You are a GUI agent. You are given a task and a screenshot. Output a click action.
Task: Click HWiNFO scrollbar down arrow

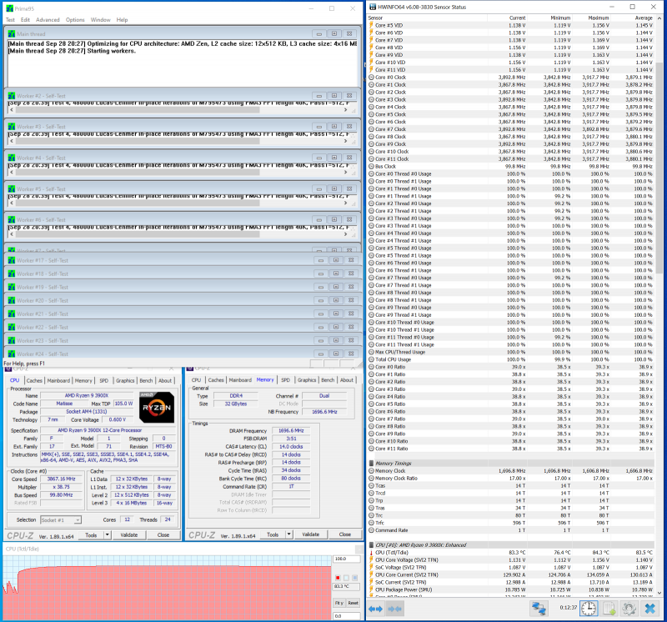pyautogui.click(x=659, y=593)
